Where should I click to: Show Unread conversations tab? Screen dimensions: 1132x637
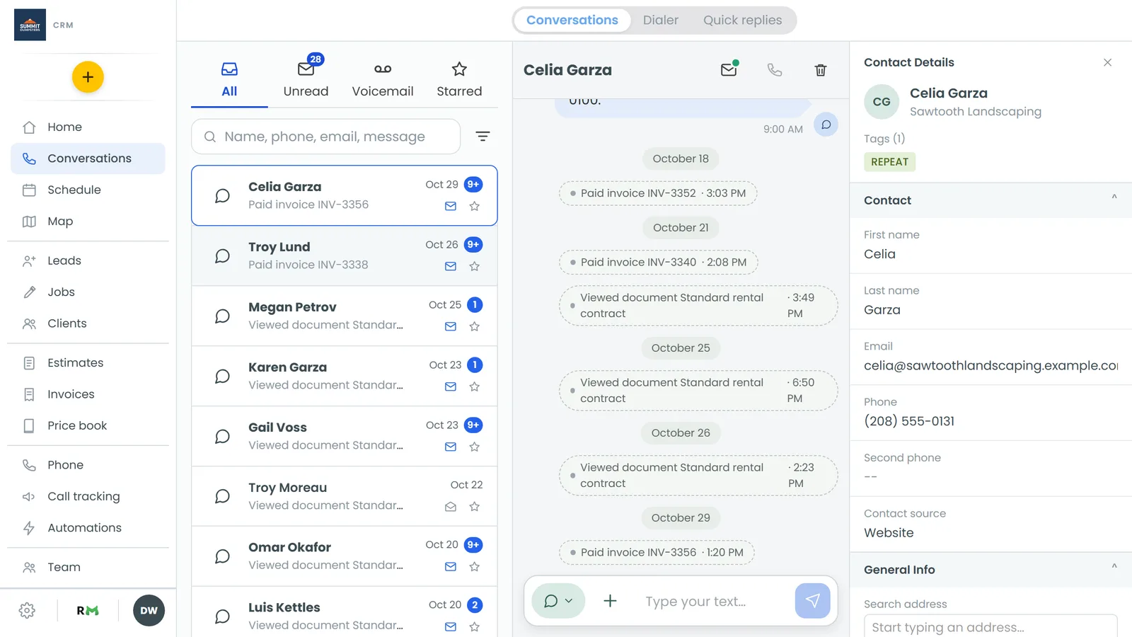[x=306, y=79]
